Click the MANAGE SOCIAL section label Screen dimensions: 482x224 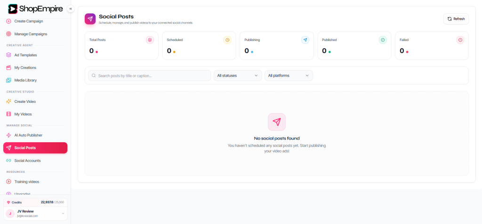(19, 125)
